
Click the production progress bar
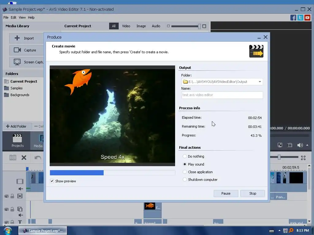pos(112,173)
